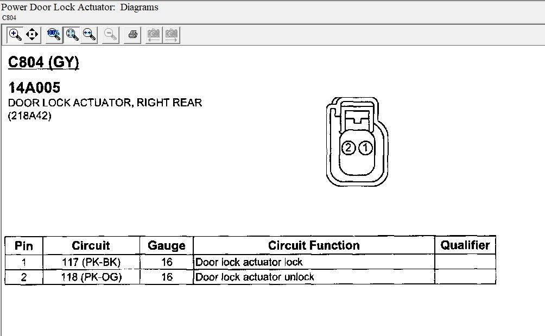Click the C804 (GY) connector heading

pyautogui.click(x=43, y=62)
